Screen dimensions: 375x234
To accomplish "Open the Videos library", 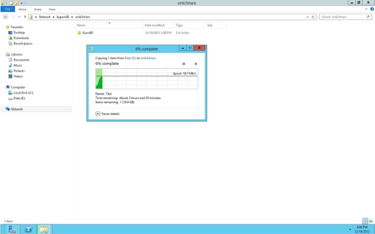I will (18, 76).
